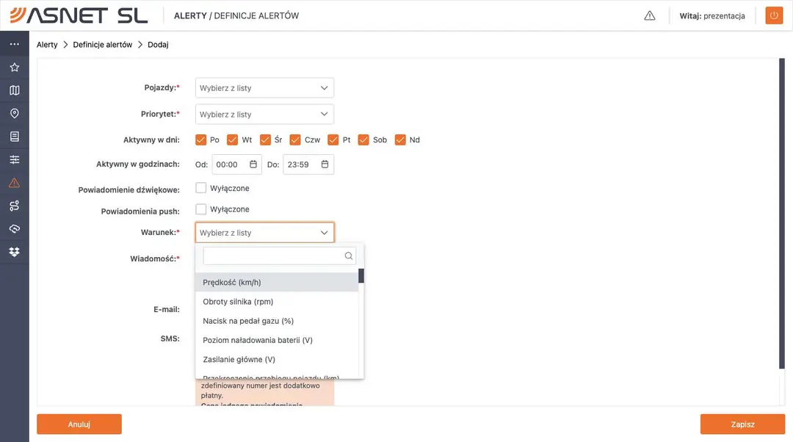793x442 pixels.
Task: Uncheck the Pt (Friday) checkbox
Action: [333, 140]
